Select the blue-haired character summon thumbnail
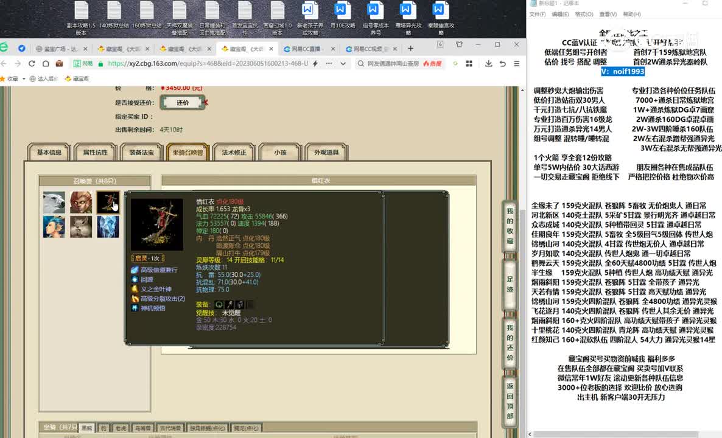 (x=54, y=227)
